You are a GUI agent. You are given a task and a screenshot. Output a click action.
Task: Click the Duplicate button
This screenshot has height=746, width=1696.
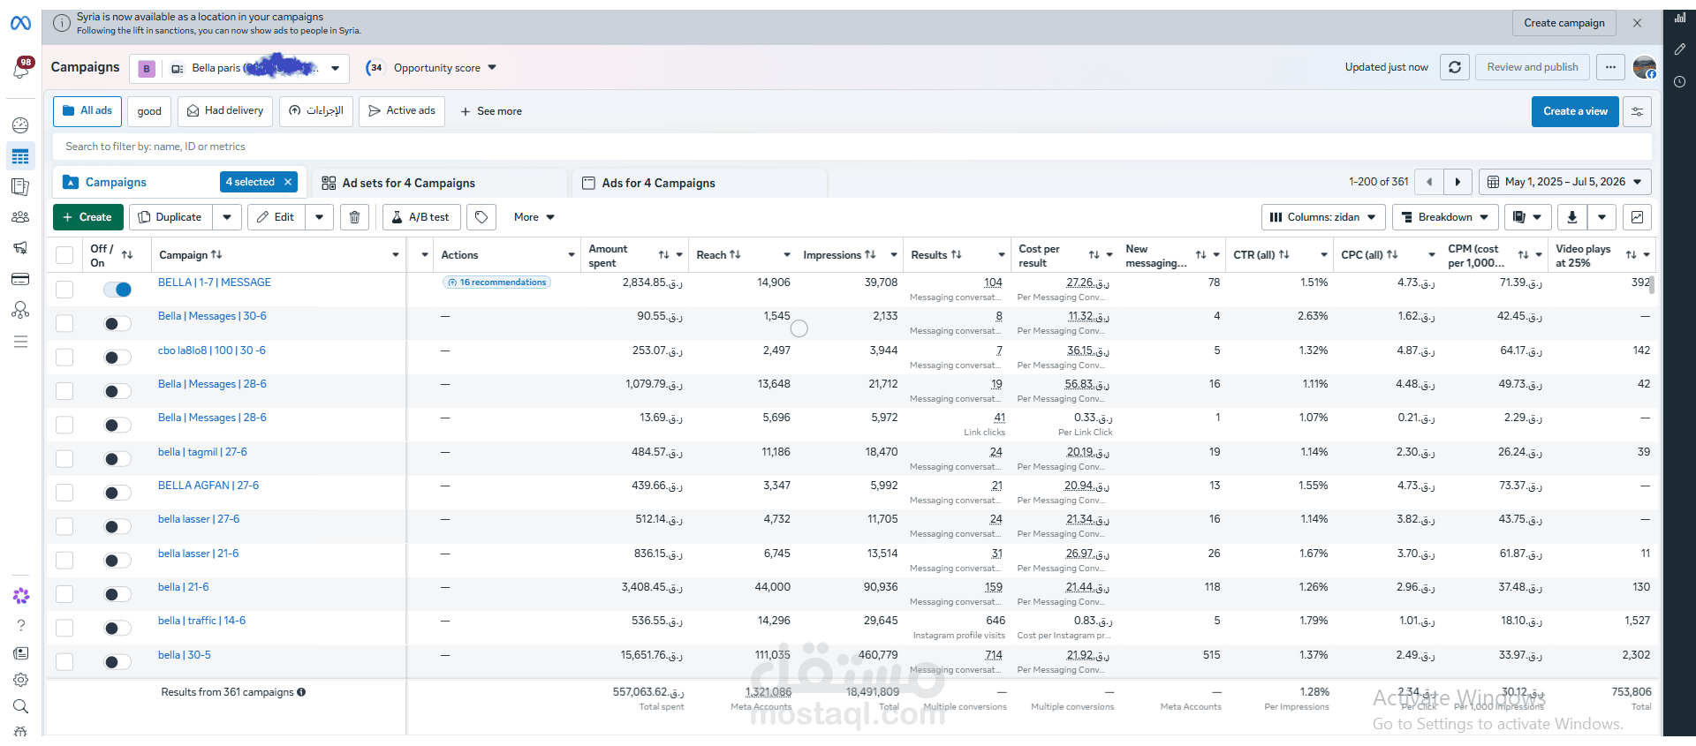(x=170, y=217)
